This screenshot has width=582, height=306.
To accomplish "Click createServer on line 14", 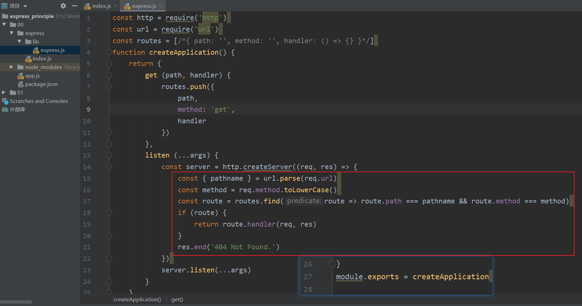I will click(x=267, y=167).
